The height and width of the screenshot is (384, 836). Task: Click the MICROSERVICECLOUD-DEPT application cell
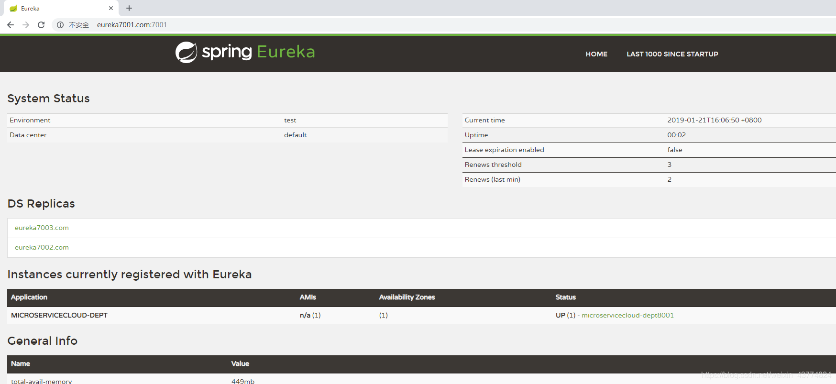click(59, 315)
